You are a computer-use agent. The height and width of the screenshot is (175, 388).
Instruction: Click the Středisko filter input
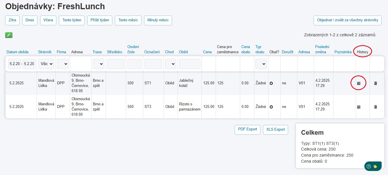click(116, 64)
